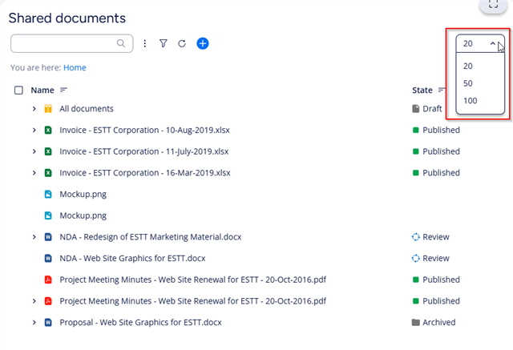Click the State column header
Viewport: 513px width, 350px height.
(x=422, y=91)
